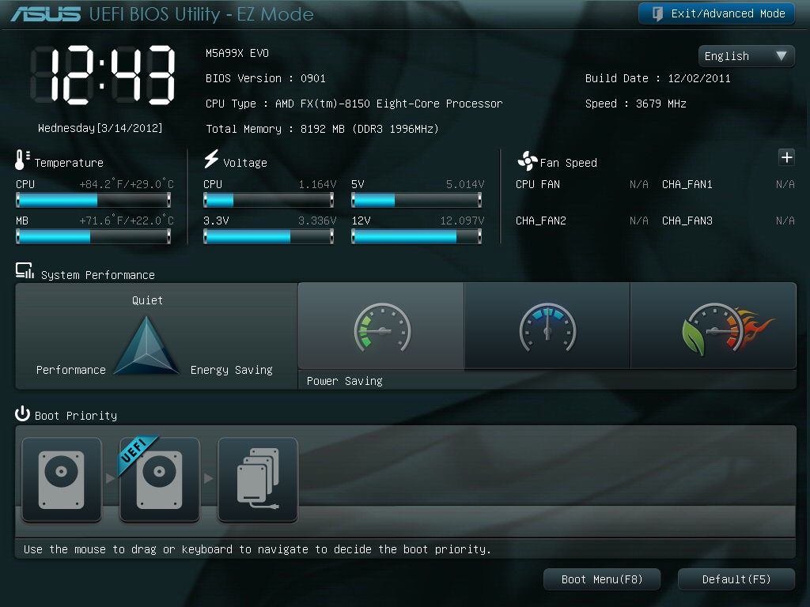This screenshot has height=607, width=810.
Task: Click the CPU temperature +84.2°F value
Action: pyautogui.click(x=127, y=184)
